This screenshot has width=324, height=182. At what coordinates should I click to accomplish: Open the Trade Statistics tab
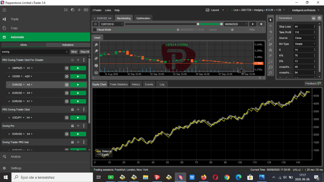pos(118,85)
